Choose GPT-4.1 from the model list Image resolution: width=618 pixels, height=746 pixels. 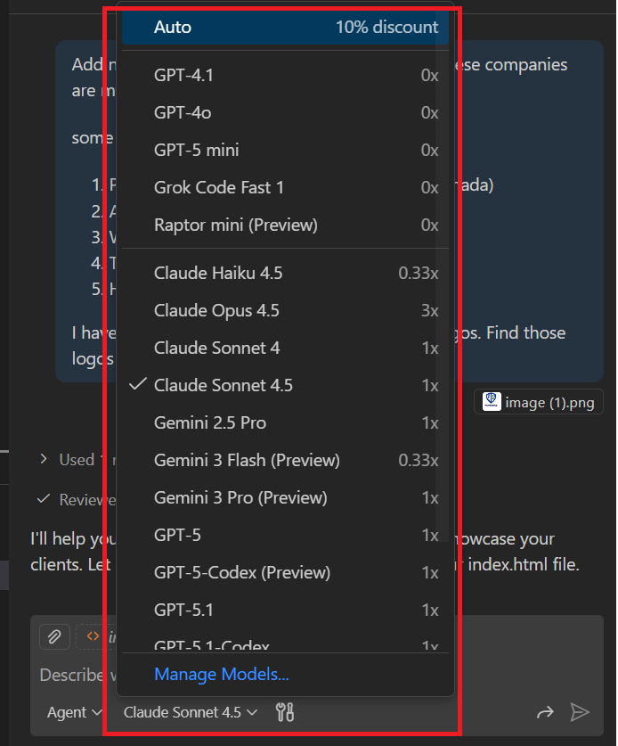[285, 76]
